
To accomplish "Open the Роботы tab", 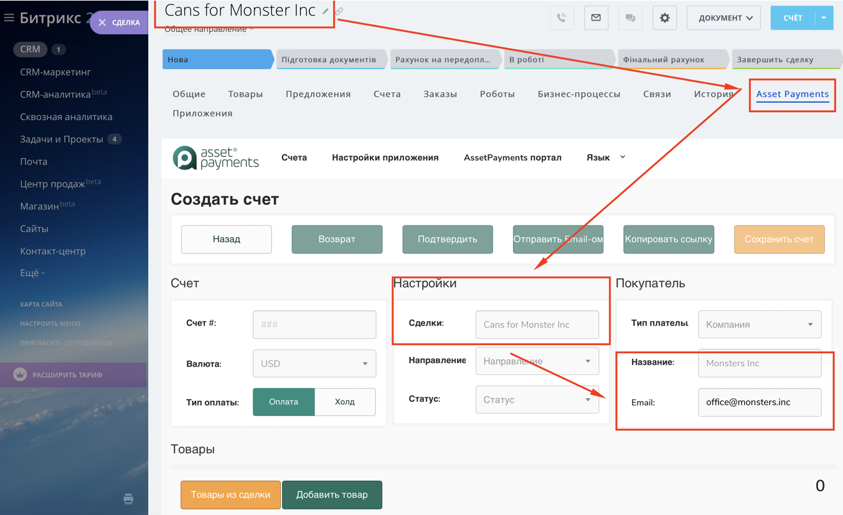I will click(x=497, y=94).
